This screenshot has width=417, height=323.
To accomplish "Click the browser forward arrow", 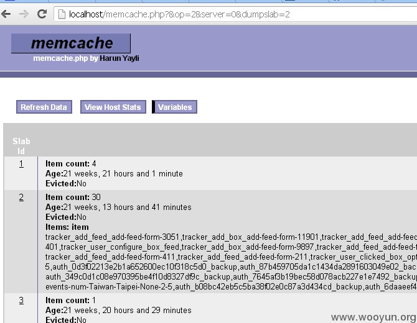I will pos(24,14).
